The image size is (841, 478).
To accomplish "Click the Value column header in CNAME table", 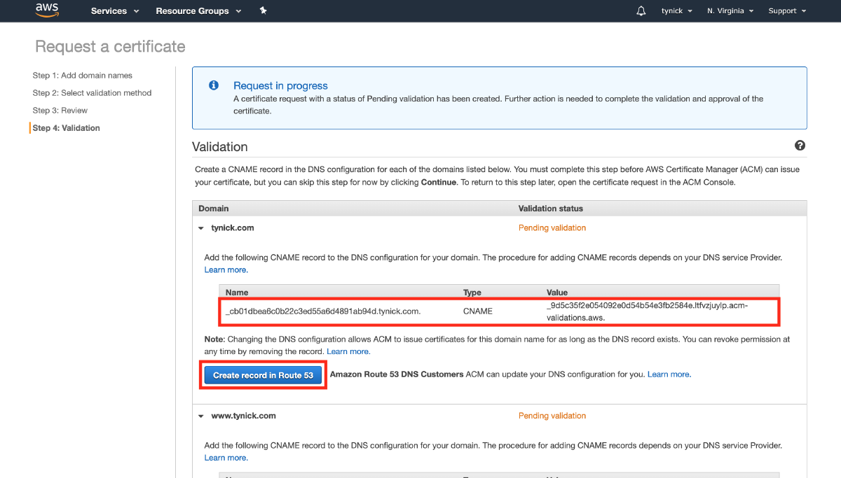I will (557, 293).
